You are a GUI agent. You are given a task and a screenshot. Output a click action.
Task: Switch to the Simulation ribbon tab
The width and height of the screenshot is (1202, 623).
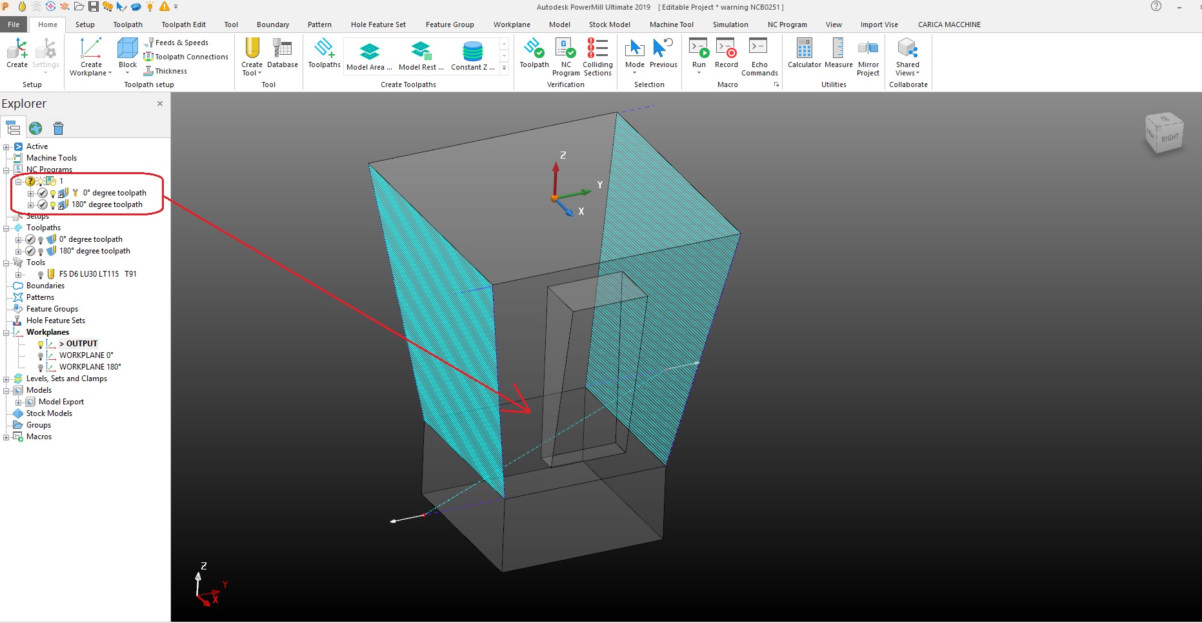730,25
